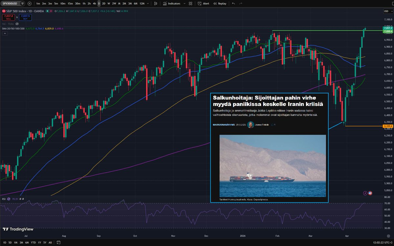
Task: Click the TradingView logo
Action: coord(18,229)
